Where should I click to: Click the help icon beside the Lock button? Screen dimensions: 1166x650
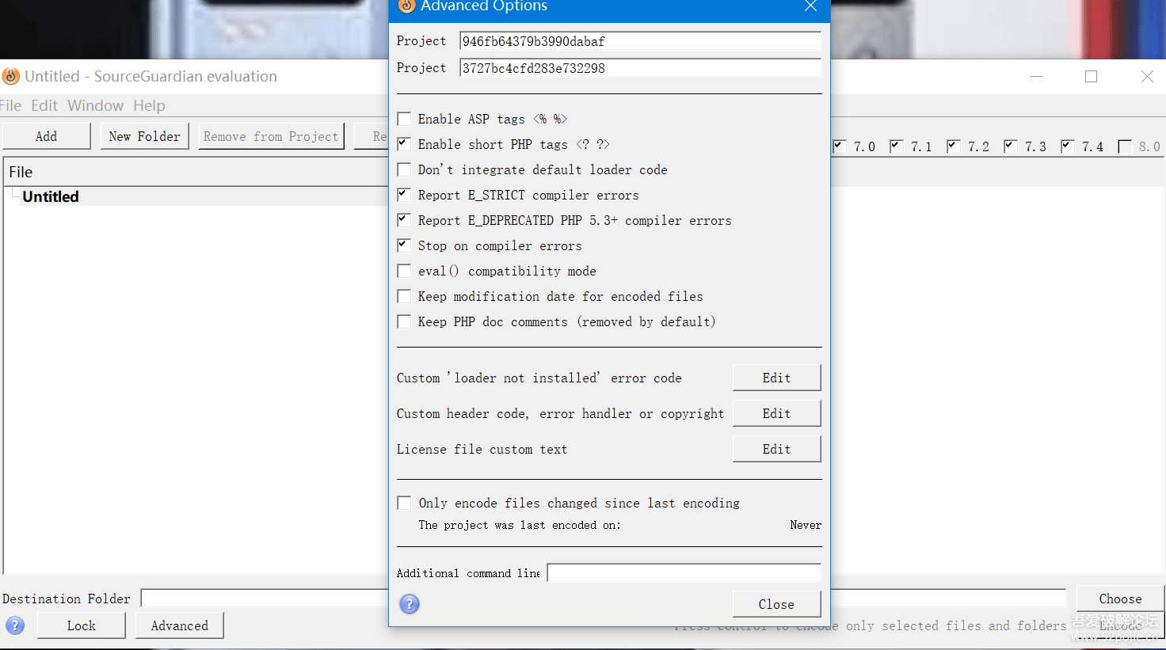click(15, 625)
